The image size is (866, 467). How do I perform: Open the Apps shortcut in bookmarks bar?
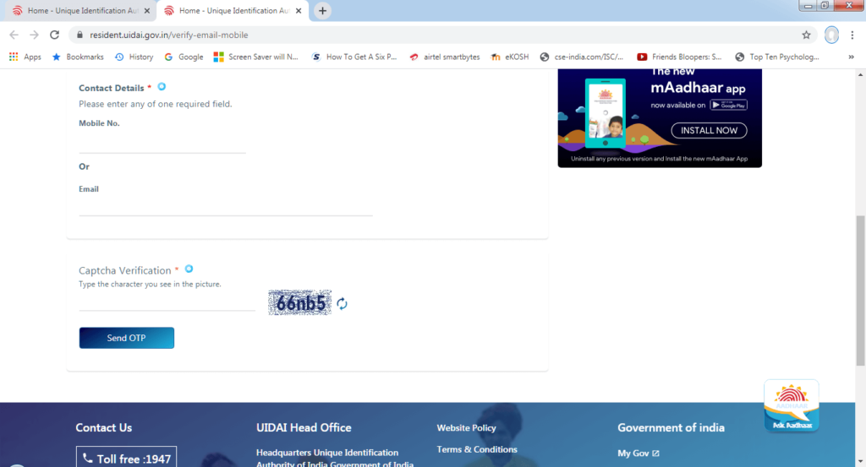pos(25,57)
